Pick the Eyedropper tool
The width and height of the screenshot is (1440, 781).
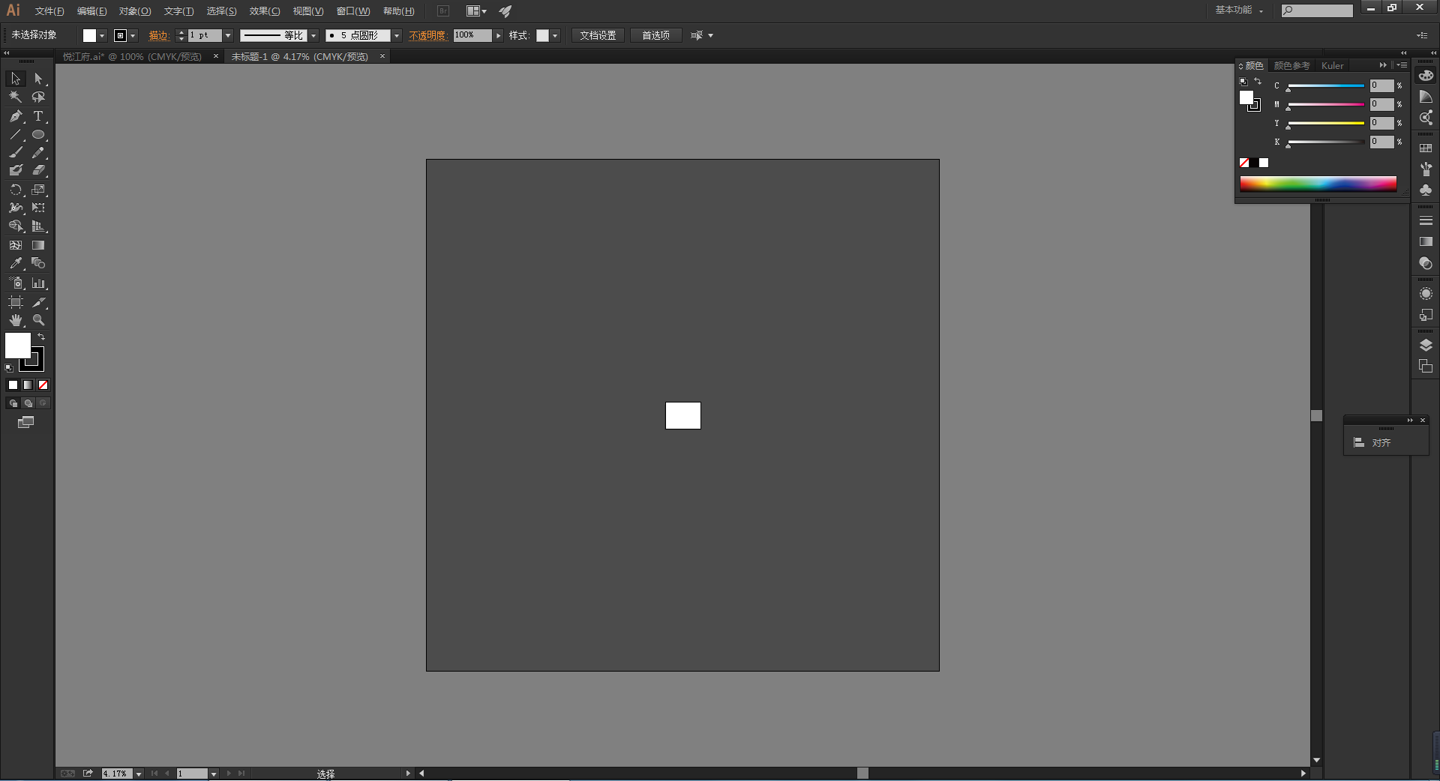pyautogui.click(x=16, y=263)
